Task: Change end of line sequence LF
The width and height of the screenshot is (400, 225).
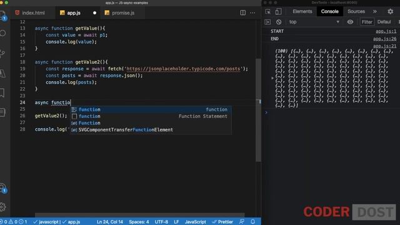Action: coord(176,222)
